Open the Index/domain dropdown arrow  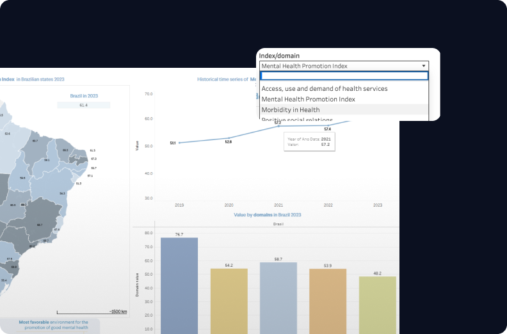click(x=423, y=66)
